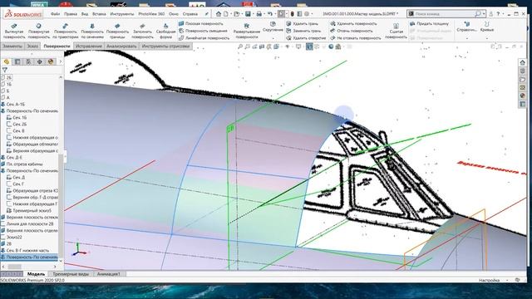Click Удлинить поверхность command
532x299 pixels.
[353, 23]
